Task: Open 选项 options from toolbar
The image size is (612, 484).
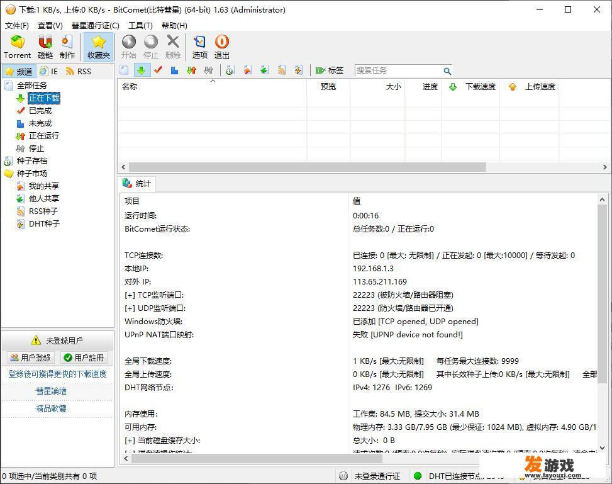Action: [200, 47]
